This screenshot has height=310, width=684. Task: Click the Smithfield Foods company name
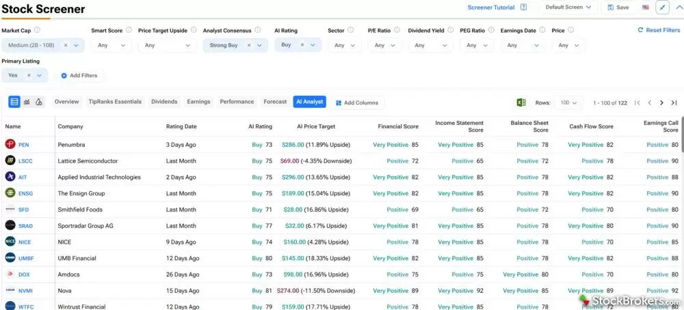click(80, 210)
